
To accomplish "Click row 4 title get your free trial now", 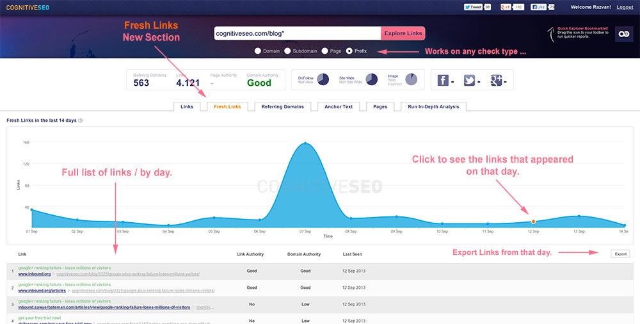I will tap(40, 318).
